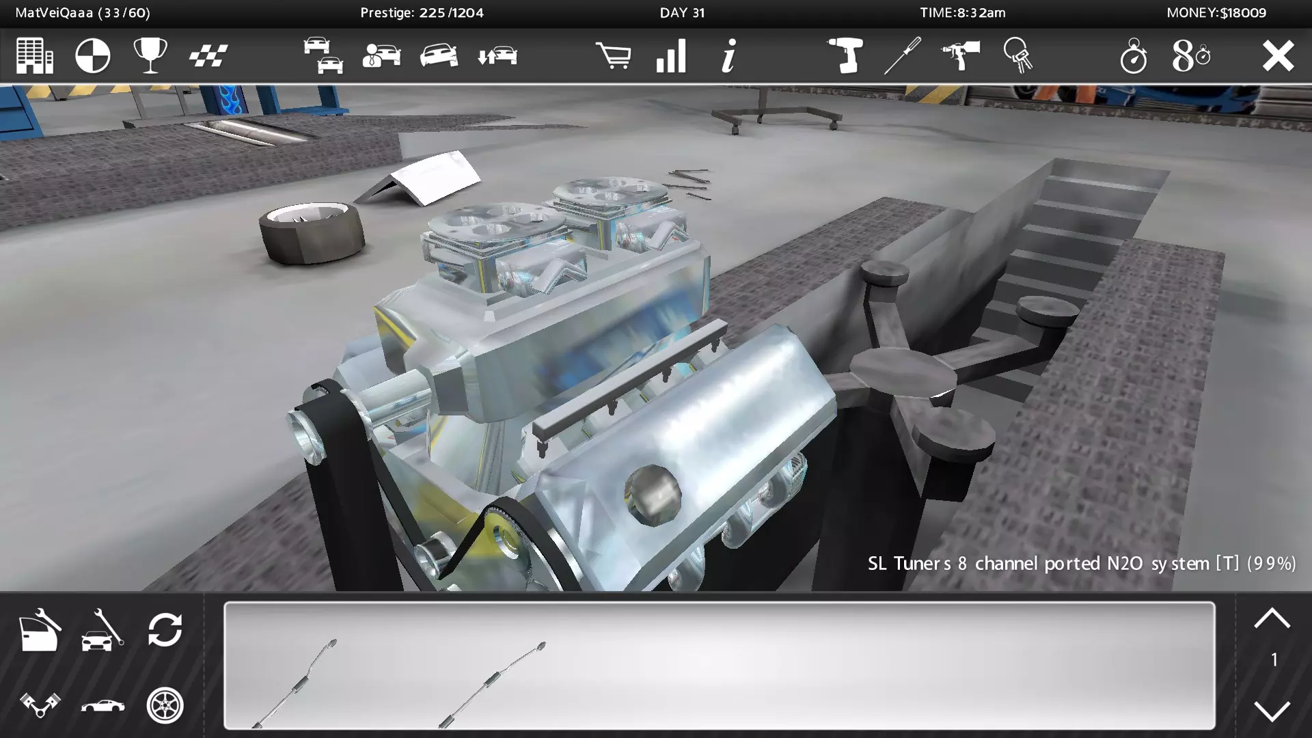This screenshot has width=1312, height=738.
Task: Click the car keys icon
Action: point(1018,55)
